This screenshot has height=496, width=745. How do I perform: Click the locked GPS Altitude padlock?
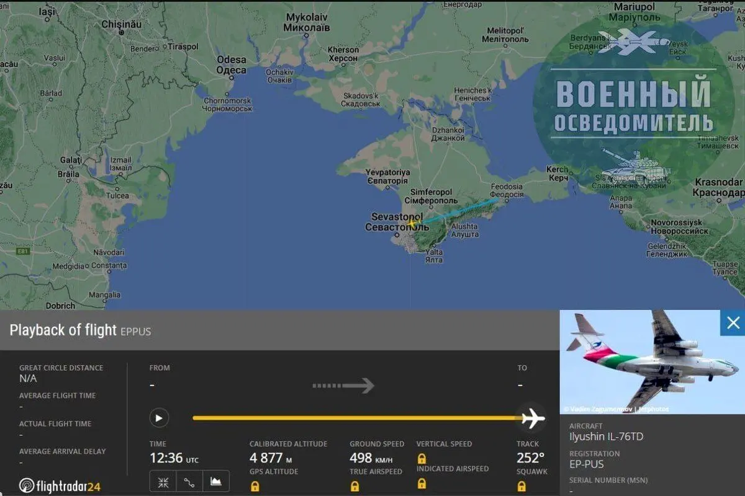pyautogui.click(x=255, y=486)
